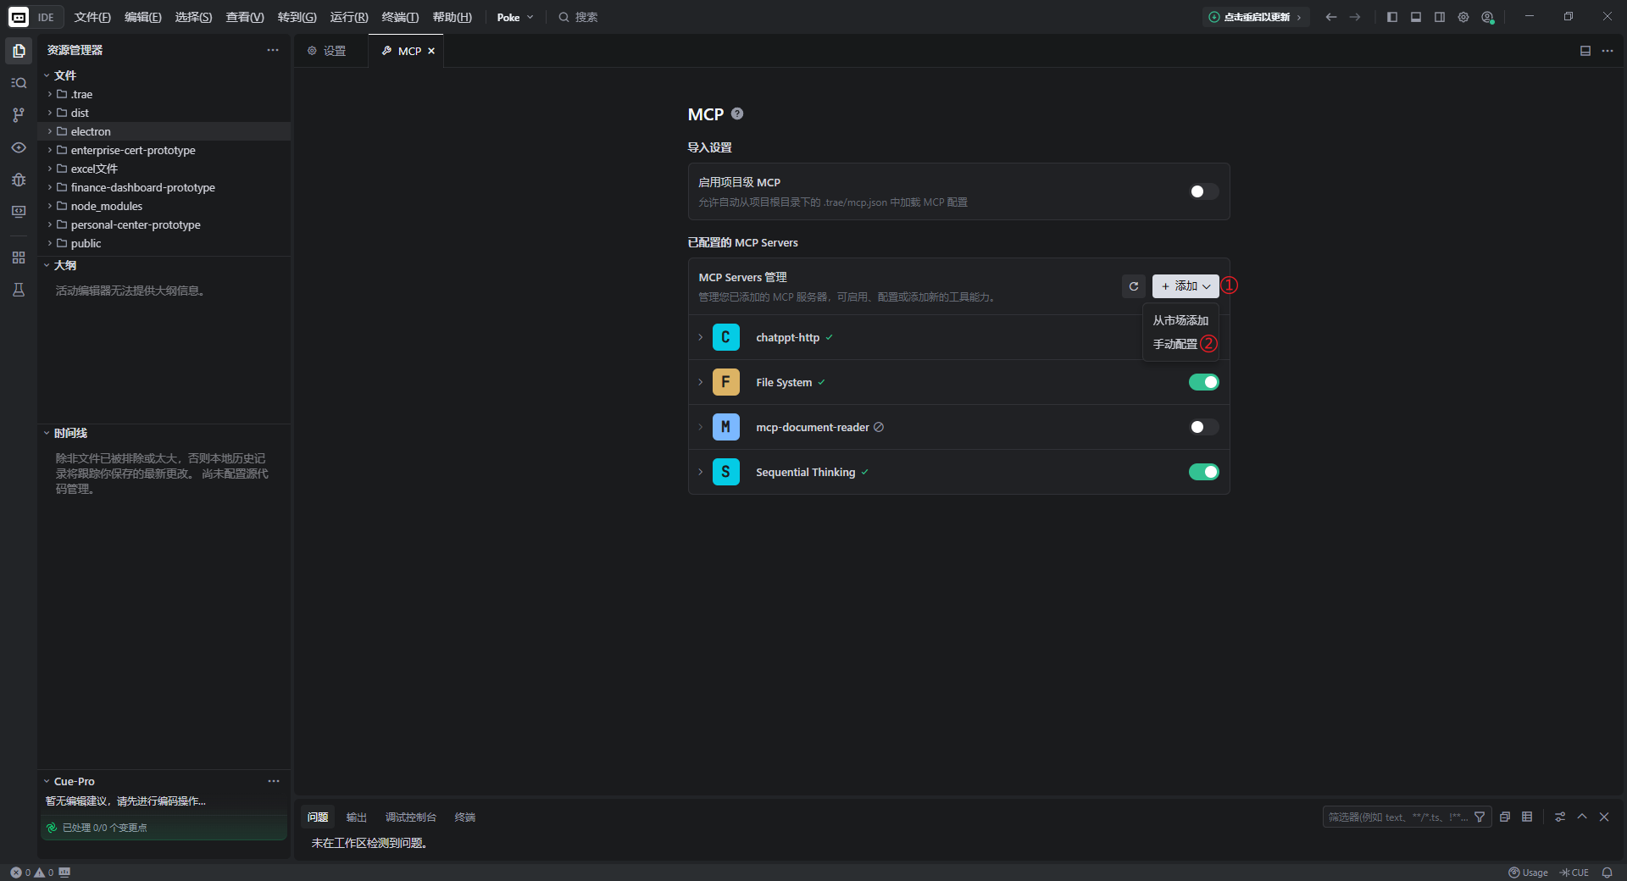Screen dimensions: 1627x881
Task: Open the Extensions grid icon in sidebar
Action: click(x=19, y=258)
